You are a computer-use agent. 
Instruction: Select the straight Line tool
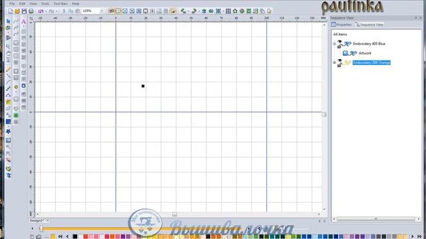pyautogui.click(x=8, y=76)
